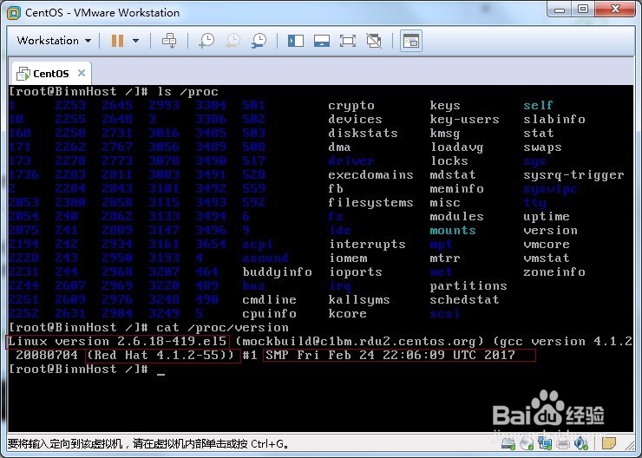
Task: Click the 'interrupts' entry
Action: tap(367, 244)
